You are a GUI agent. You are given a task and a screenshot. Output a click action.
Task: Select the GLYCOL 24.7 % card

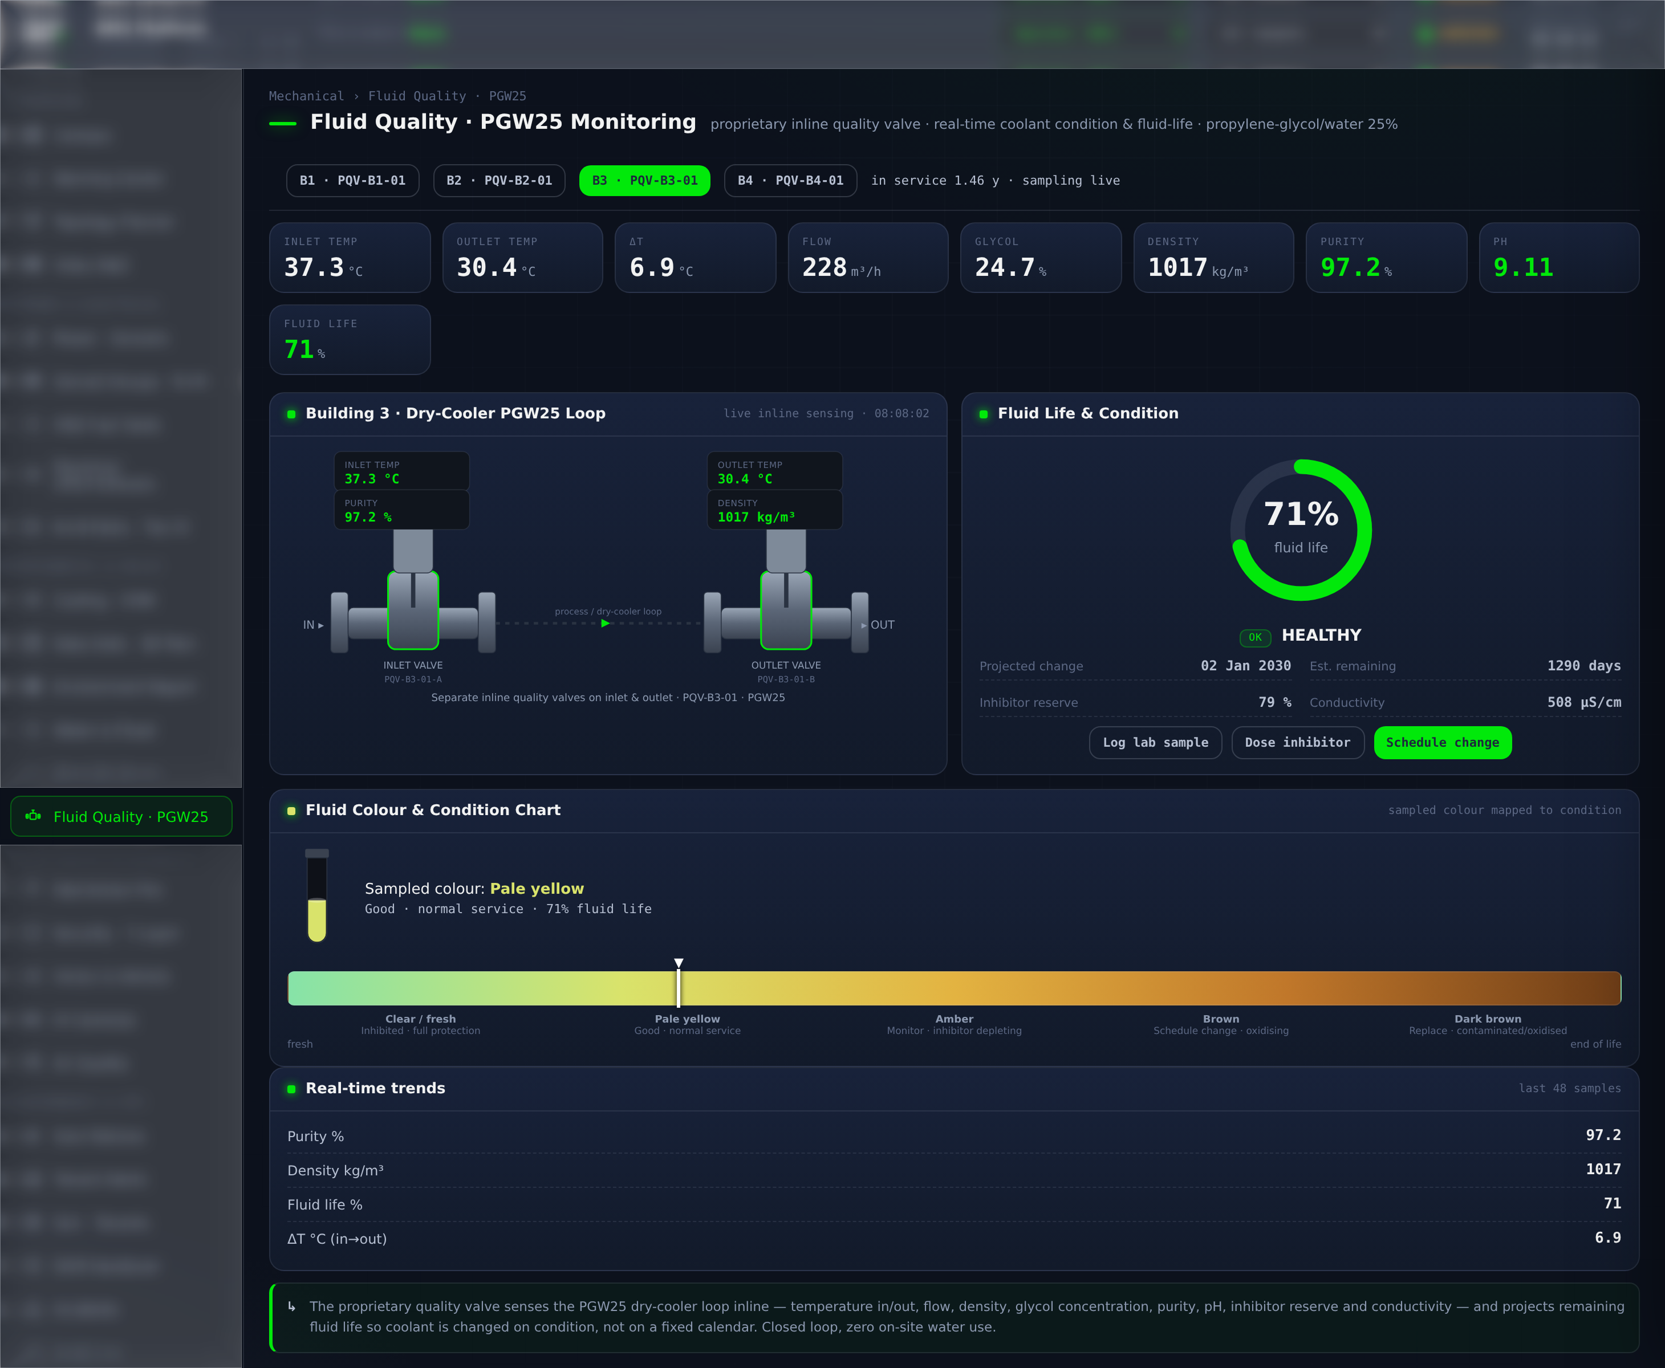[x=1041, y=258]
